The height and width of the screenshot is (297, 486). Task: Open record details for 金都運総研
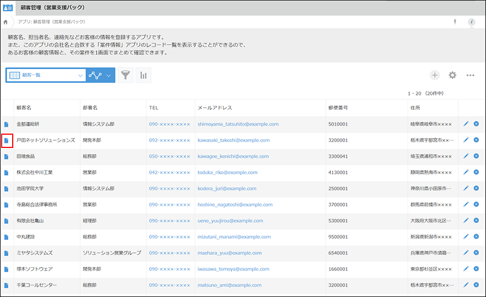pos(6,124)
